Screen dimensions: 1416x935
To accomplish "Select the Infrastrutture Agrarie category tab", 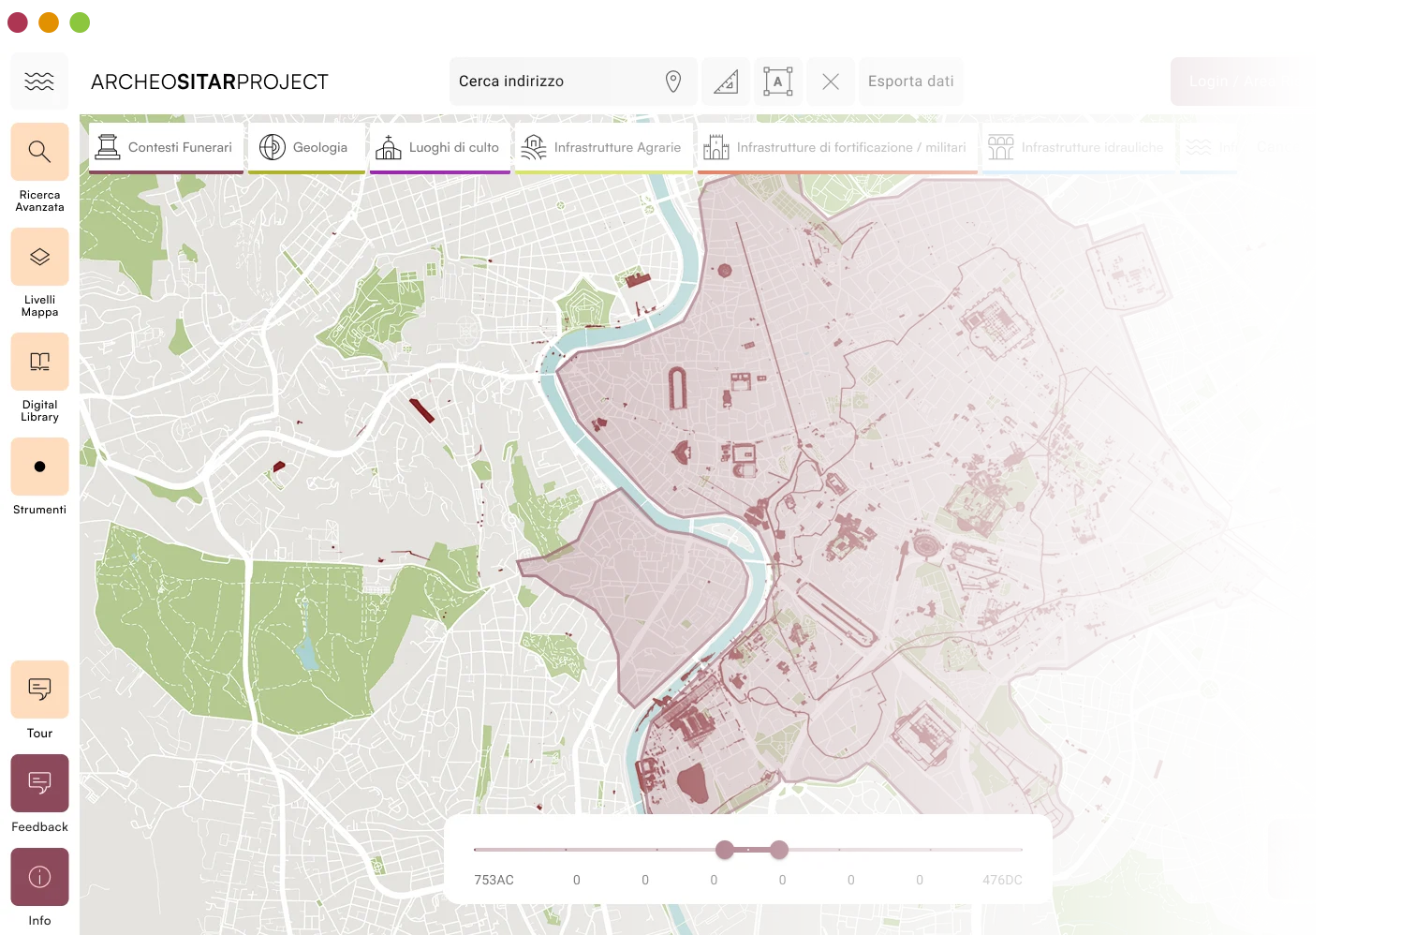I will 603,147.
